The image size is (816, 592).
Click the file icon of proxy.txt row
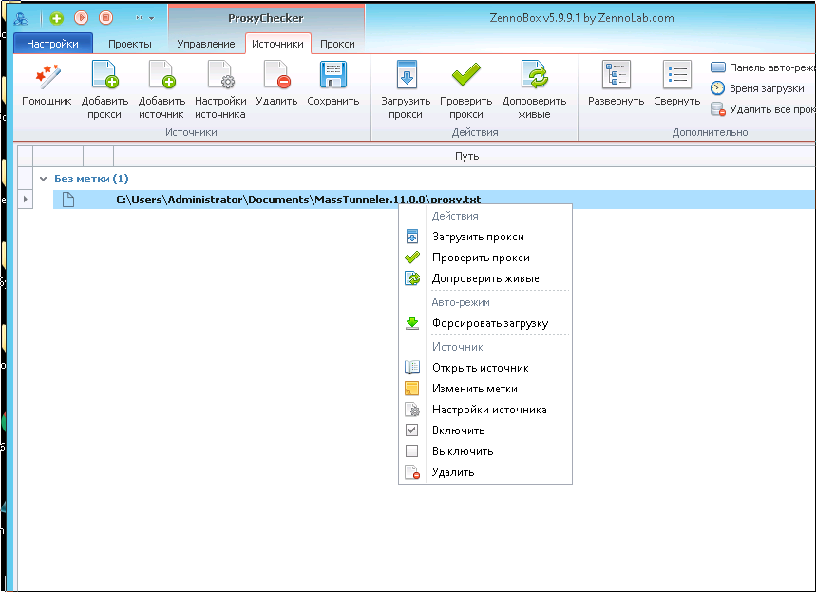(x=68, y=200)
